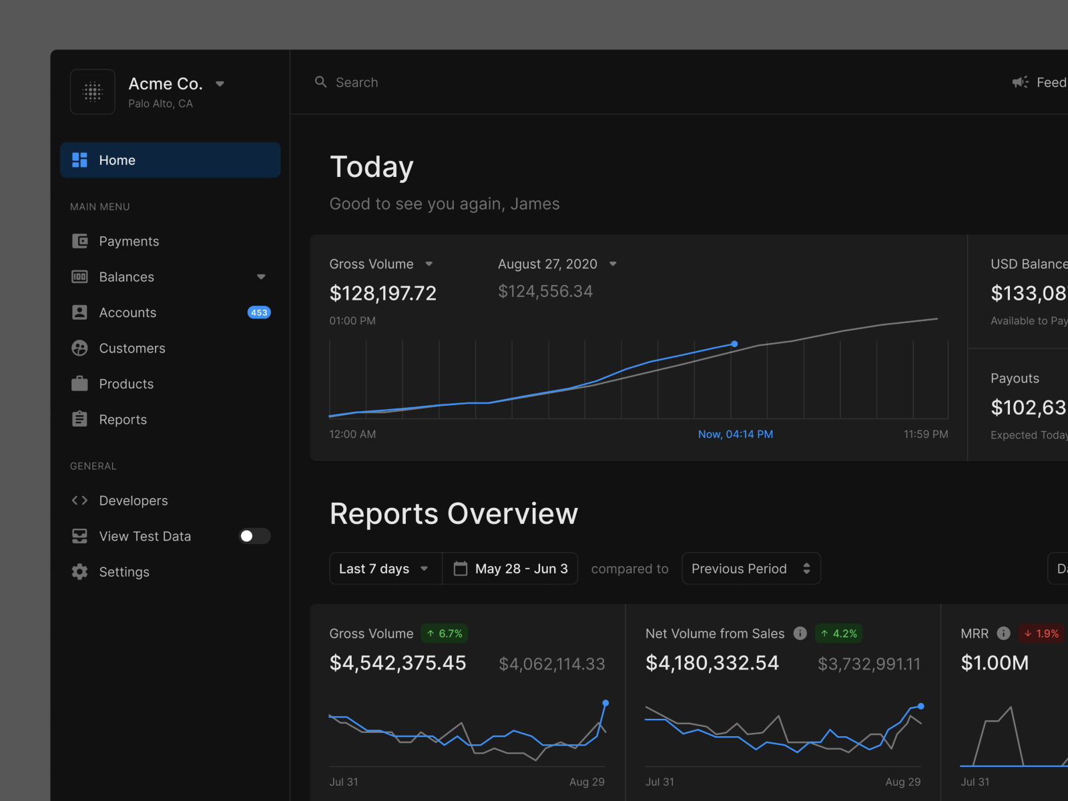Click info icon next to Net Volume from Sales
The height and width of the screenshot is (801, 1068).
pyautogui.click(x=800, y=633)
